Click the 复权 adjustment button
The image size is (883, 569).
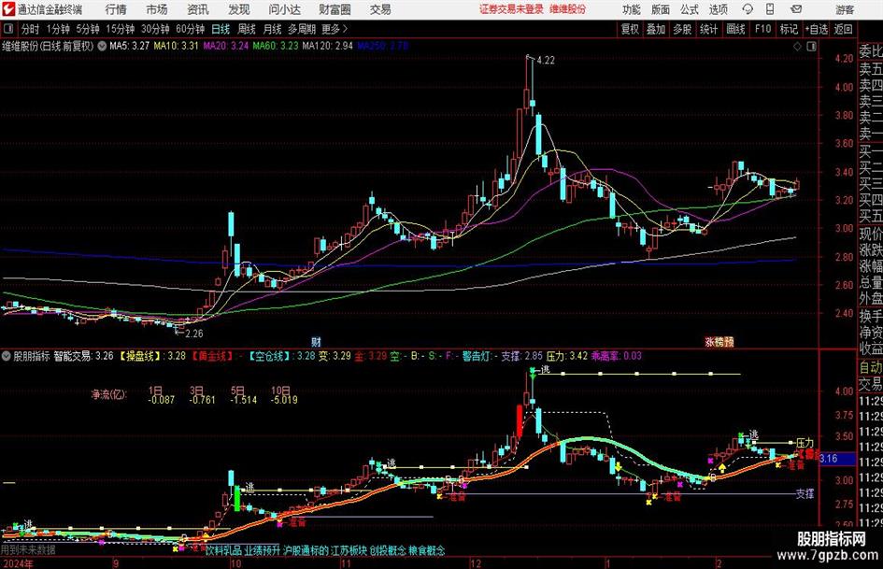coord(630,29)
